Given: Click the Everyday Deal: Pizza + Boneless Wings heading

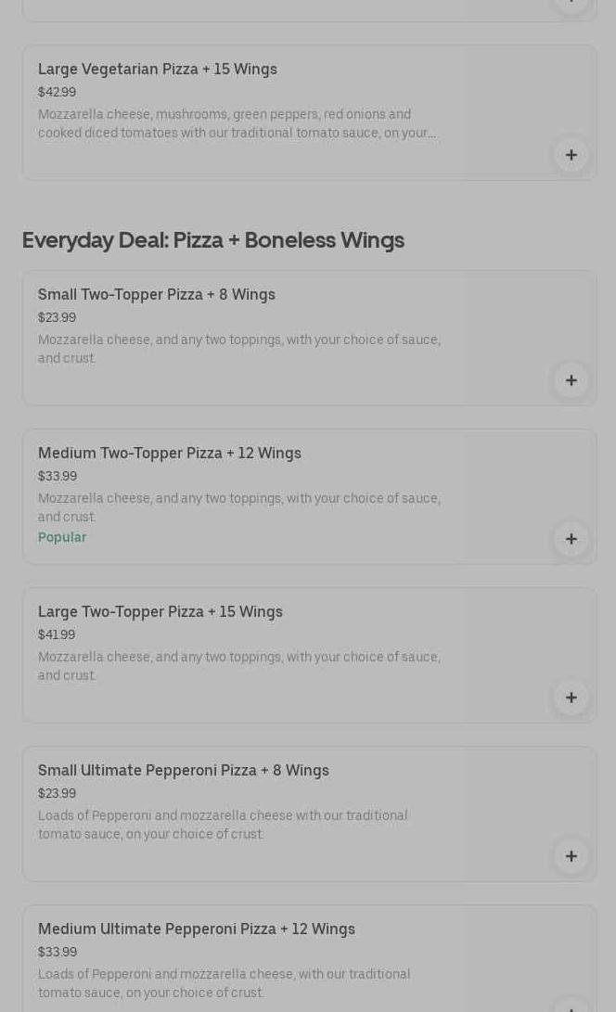Looking at the screenshot, I should coord(213,240).
